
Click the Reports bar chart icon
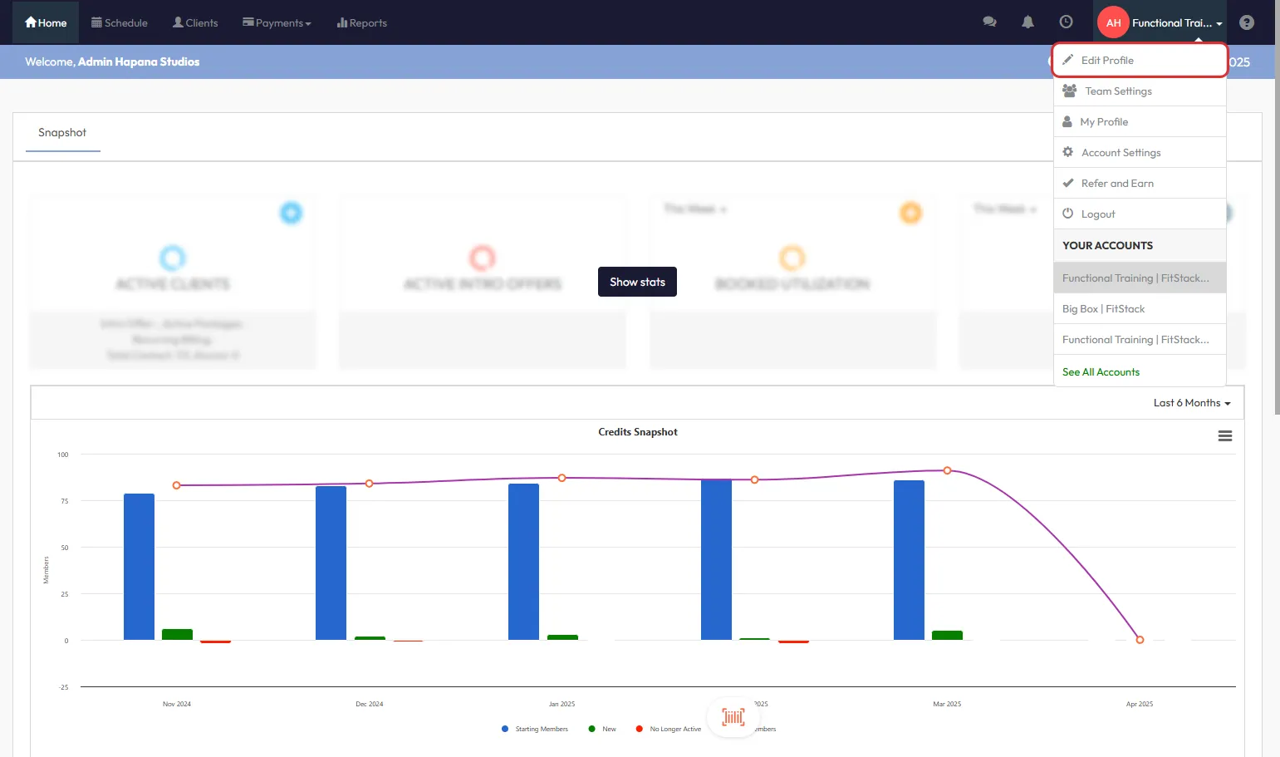pyautogui.click(x=341, y=23)
